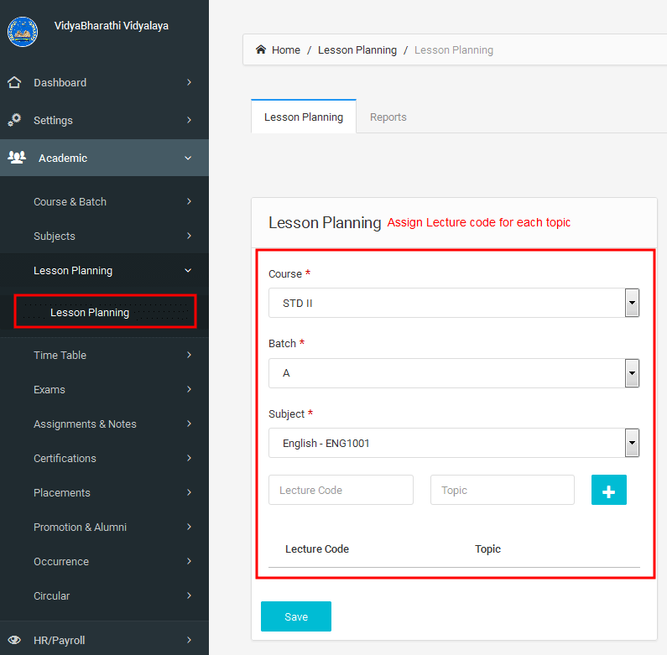Viewport: 667px width, 655px height.
Task: Click the Dashboard house icon in sidebar
Action: click(14, 82)
